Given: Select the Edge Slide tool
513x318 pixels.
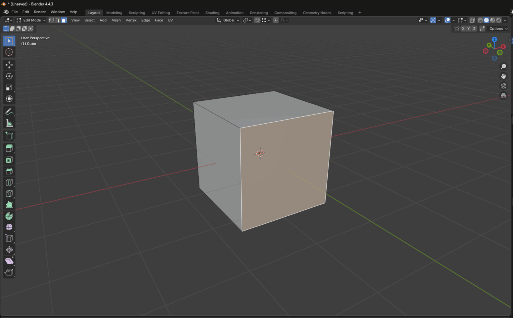Looking at the screenshot, I should click(x=9, y=238).
